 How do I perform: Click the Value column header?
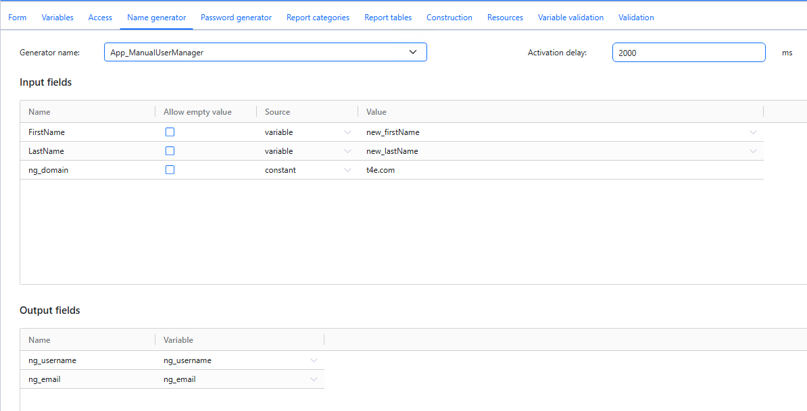(376, 112)
